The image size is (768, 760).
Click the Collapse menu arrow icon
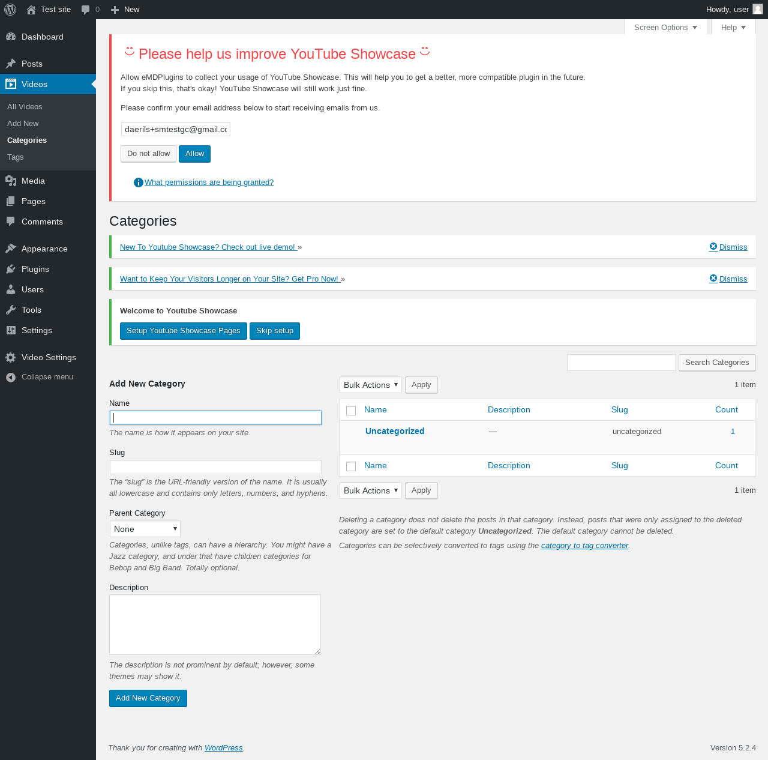11,377
